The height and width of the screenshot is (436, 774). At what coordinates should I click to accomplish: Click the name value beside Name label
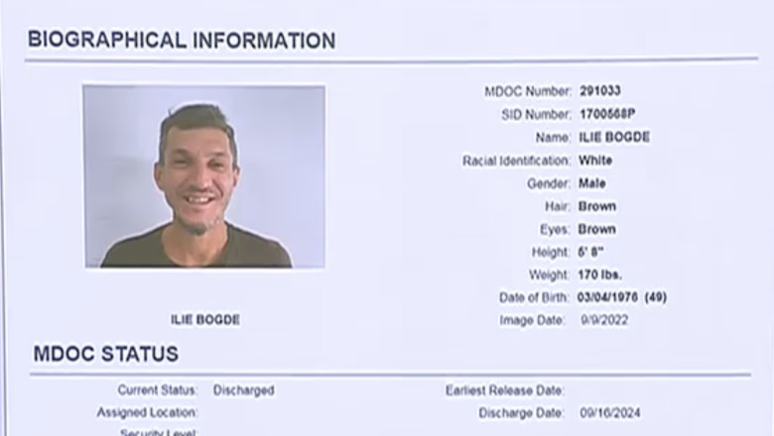click(x=614, y=138)
